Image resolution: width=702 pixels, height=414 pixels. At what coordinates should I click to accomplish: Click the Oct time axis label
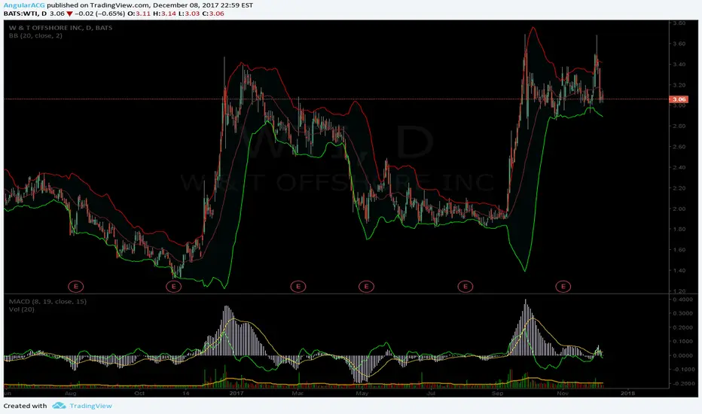pos(139,394)
